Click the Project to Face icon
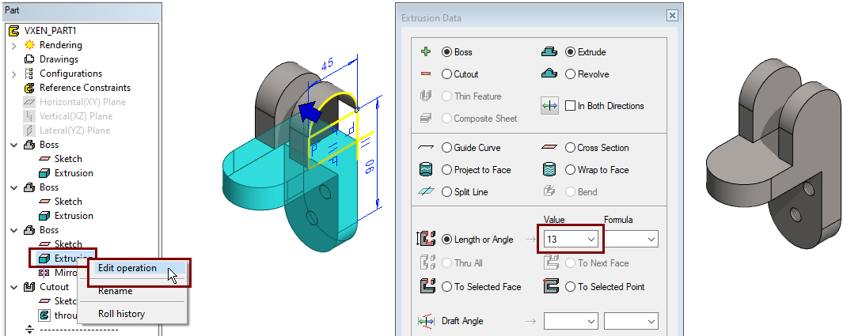This screenshot has width=847, height=336. tap(425, 170)
